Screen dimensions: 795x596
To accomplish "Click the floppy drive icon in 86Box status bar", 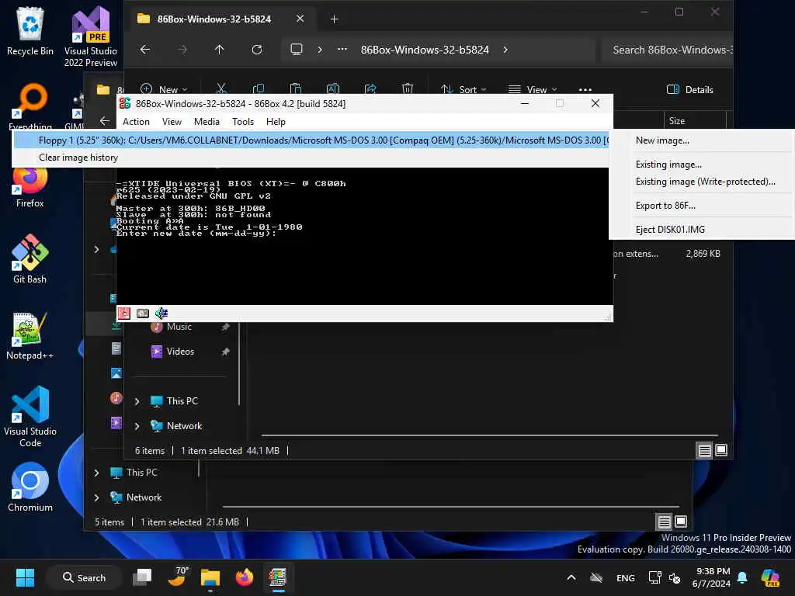I will tap(123, 314).
